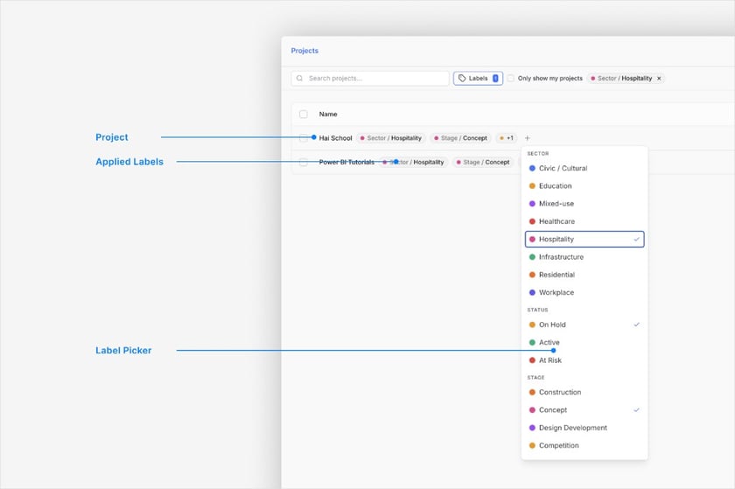The height and width of the screenshot is (489, 735).
Task: Click Power BI Tutorials' Sector / Hospitality label
Action: click(413, 162)
